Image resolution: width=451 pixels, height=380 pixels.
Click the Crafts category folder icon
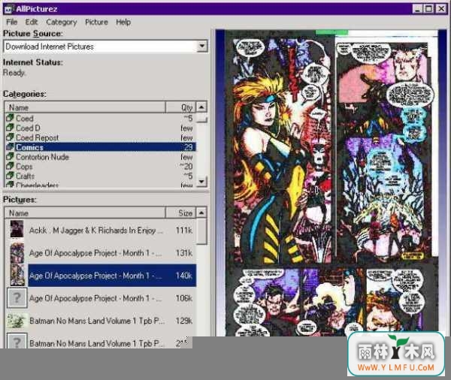tap(10, 176)
